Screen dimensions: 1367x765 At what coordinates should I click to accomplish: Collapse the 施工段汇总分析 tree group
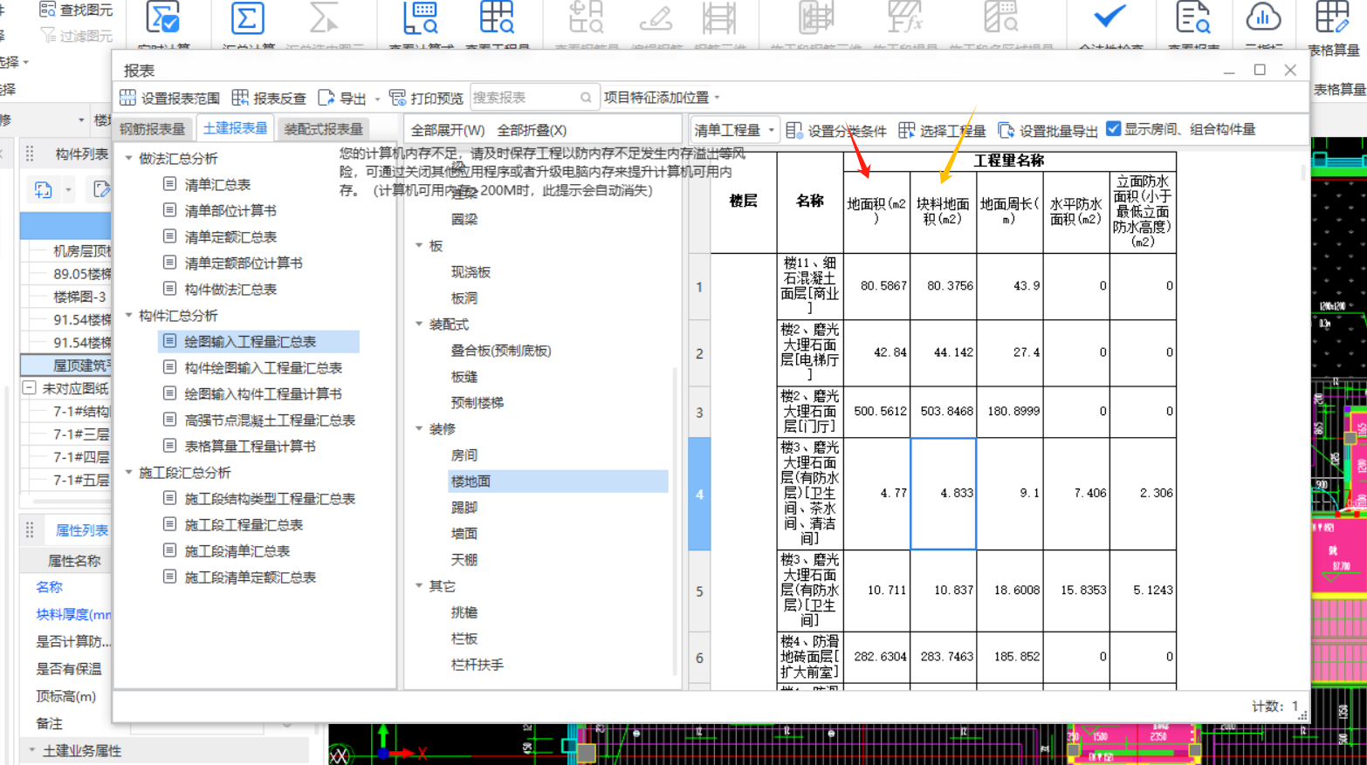(128, 472)
